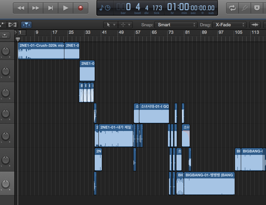
Task: Open the Snap mode dropdown showing Smart
Action: 176,25
